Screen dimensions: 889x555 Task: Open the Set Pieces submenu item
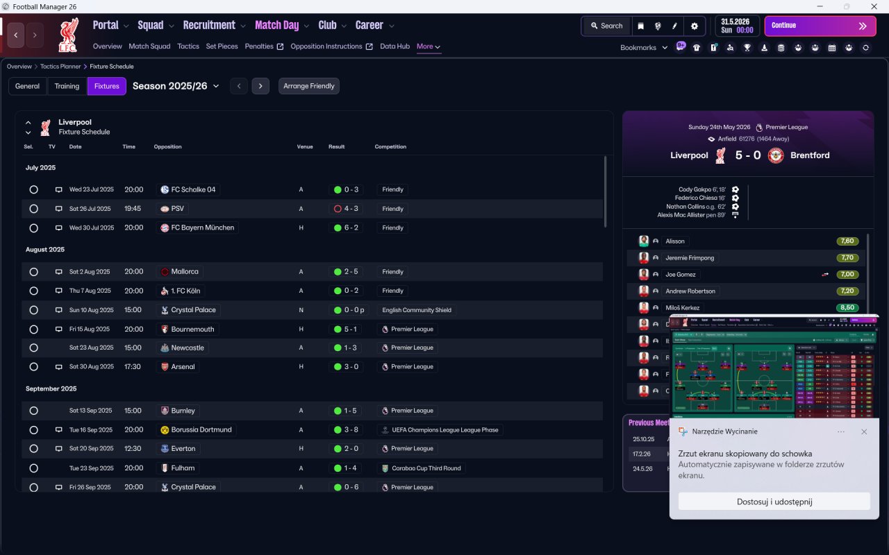pos(222,46)
